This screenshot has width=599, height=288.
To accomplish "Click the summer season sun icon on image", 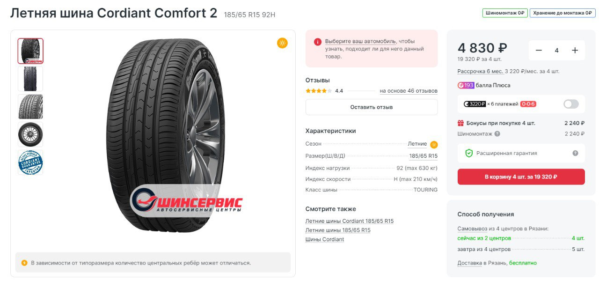I will (x=282, y=43).
